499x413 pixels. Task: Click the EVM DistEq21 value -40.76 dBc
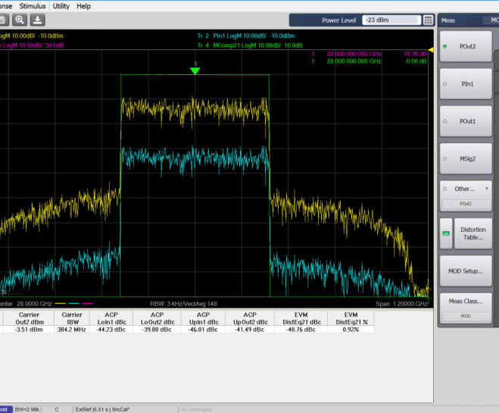click(301, 330)
